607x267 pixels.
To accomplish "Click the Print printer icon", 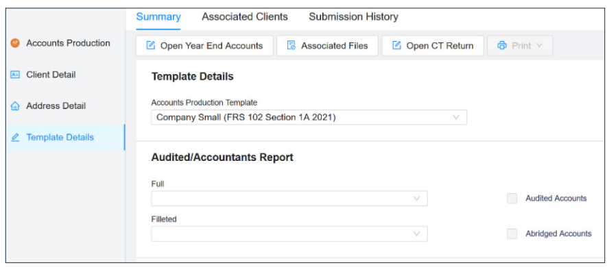I will (502, 46).
